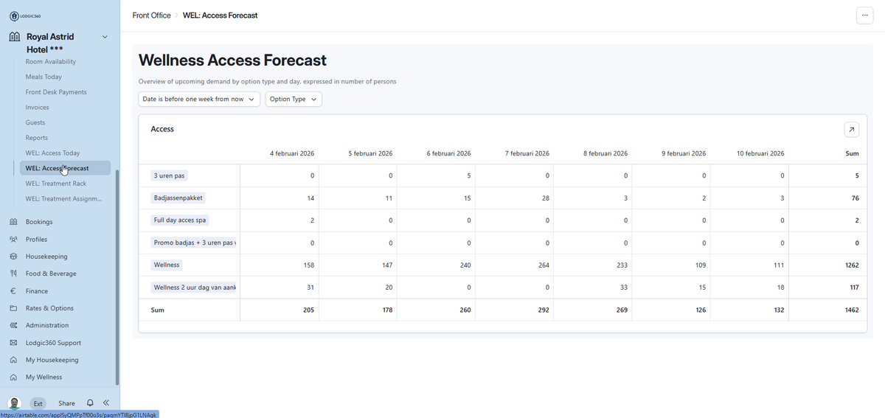Select Invoices in the sidebar

tap(38, 108)
